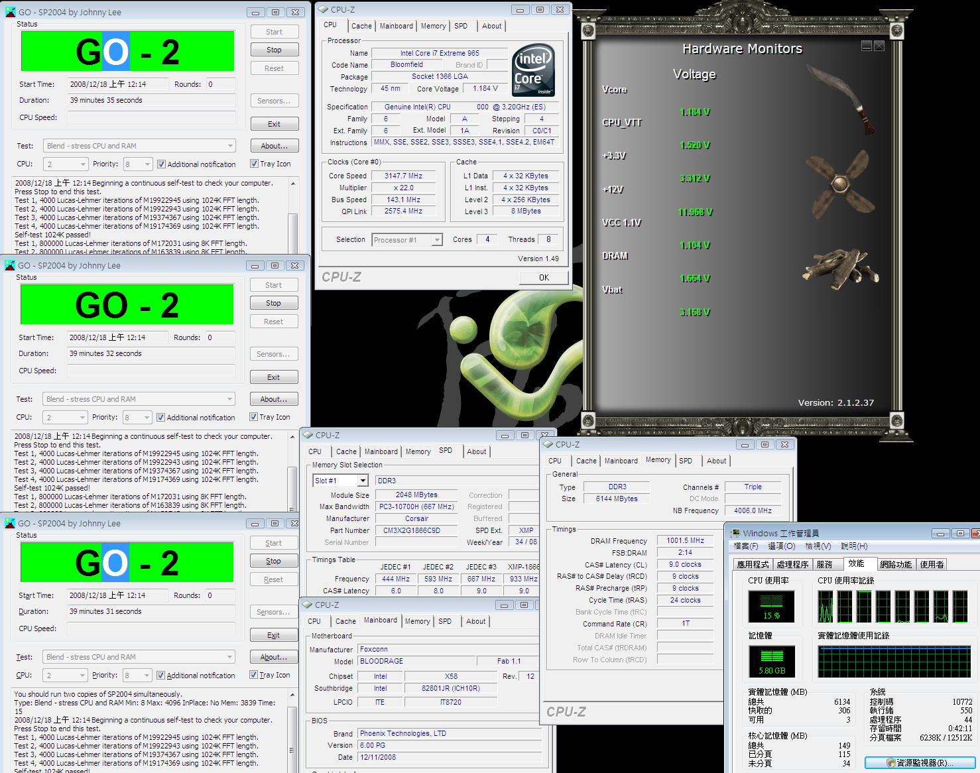Uncheck Tray Icon in the bottom SP2004 window
The height and width of the screenshot is (773, 980).
[x=253, y=675]
